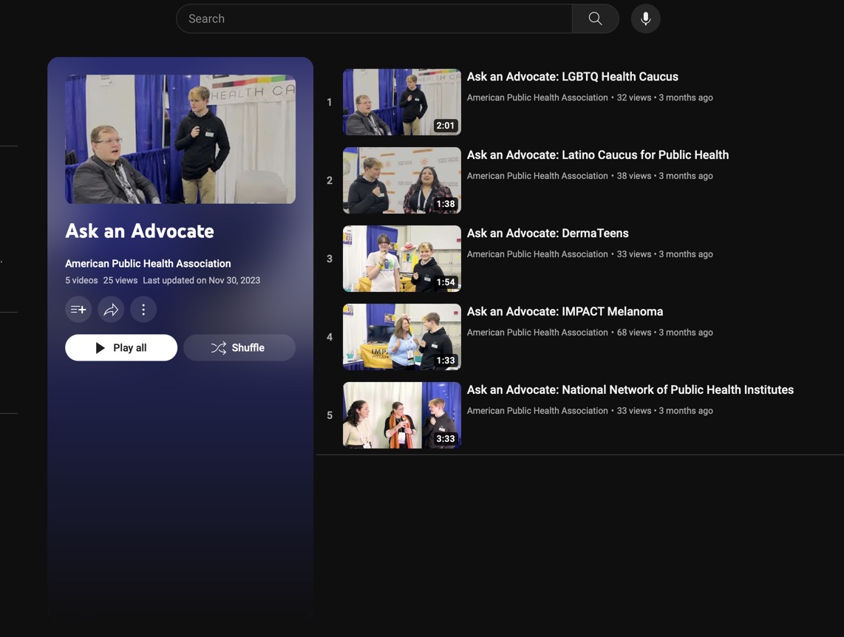
Task: Click the Ask an Advocate playlist heading
Action: pos(140,231)
